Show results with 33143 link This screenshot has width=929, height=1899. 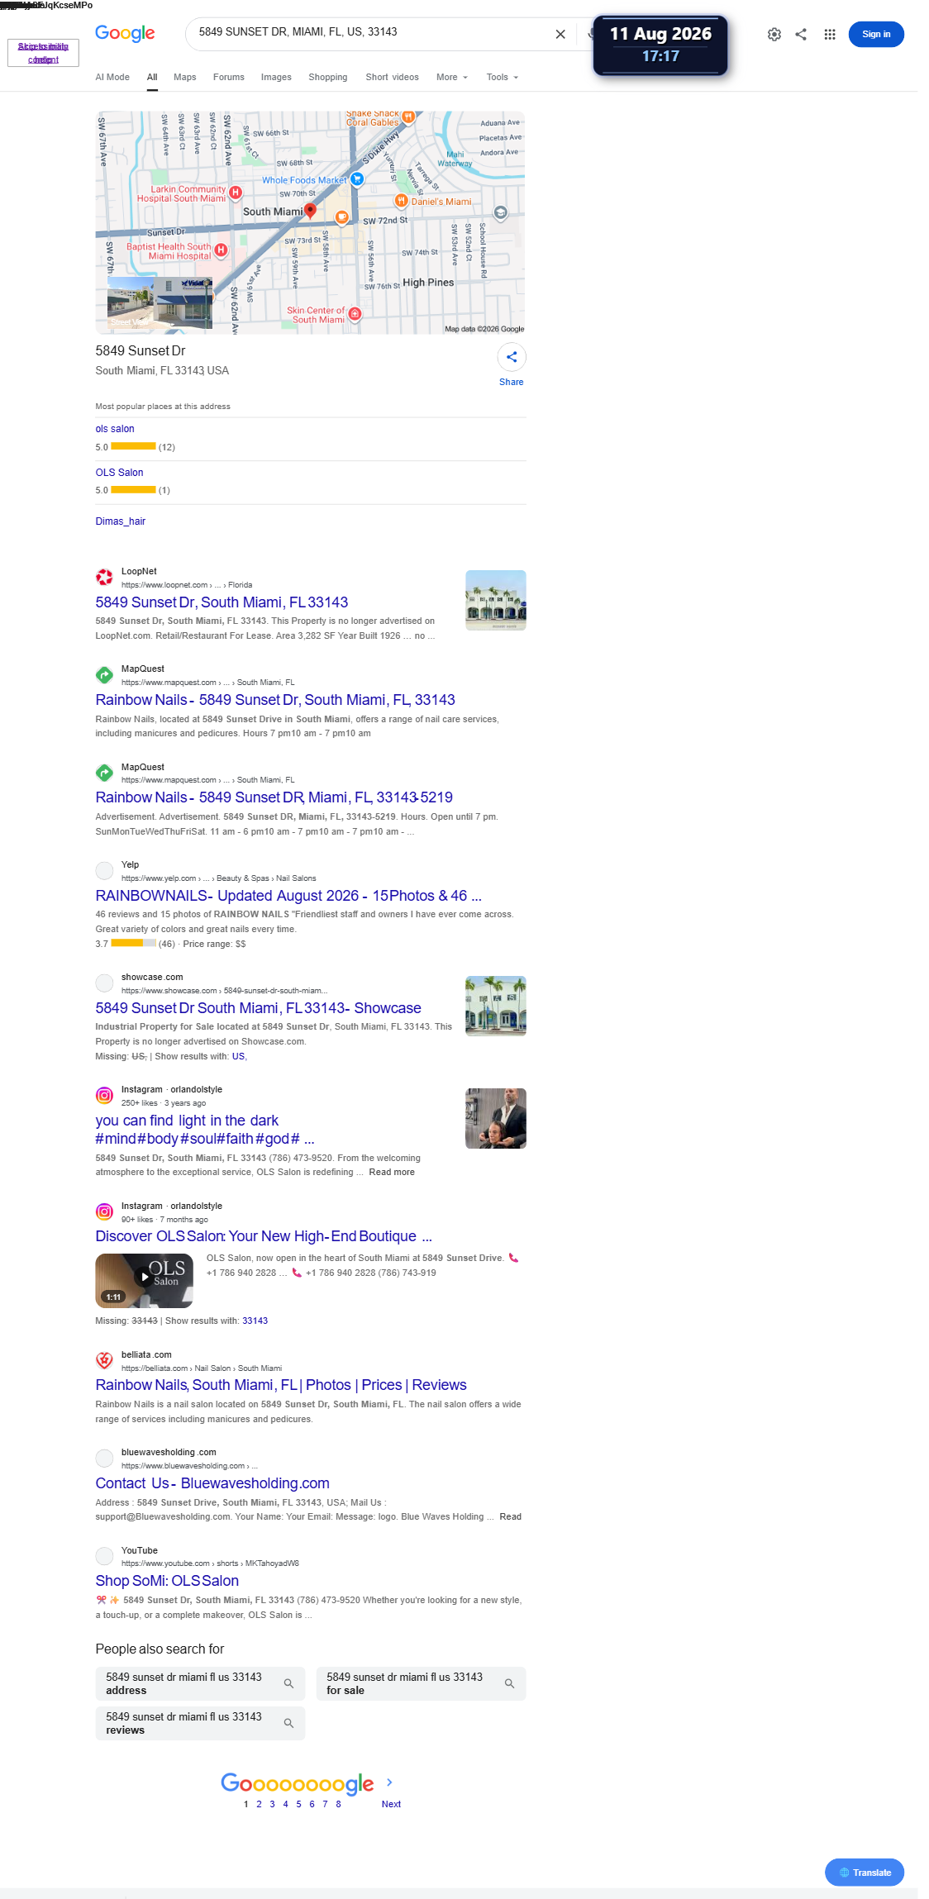pyautogui.click(x=255, y=1321)
